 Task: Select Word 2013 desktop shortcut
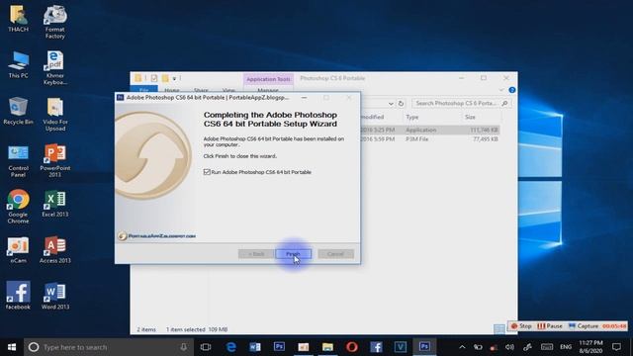55,296
